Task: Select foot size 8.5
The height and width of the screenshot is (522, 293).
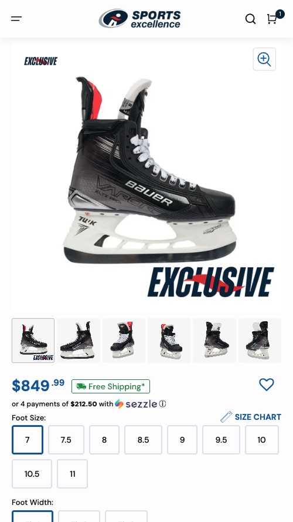Action: [x=143, y=440]
